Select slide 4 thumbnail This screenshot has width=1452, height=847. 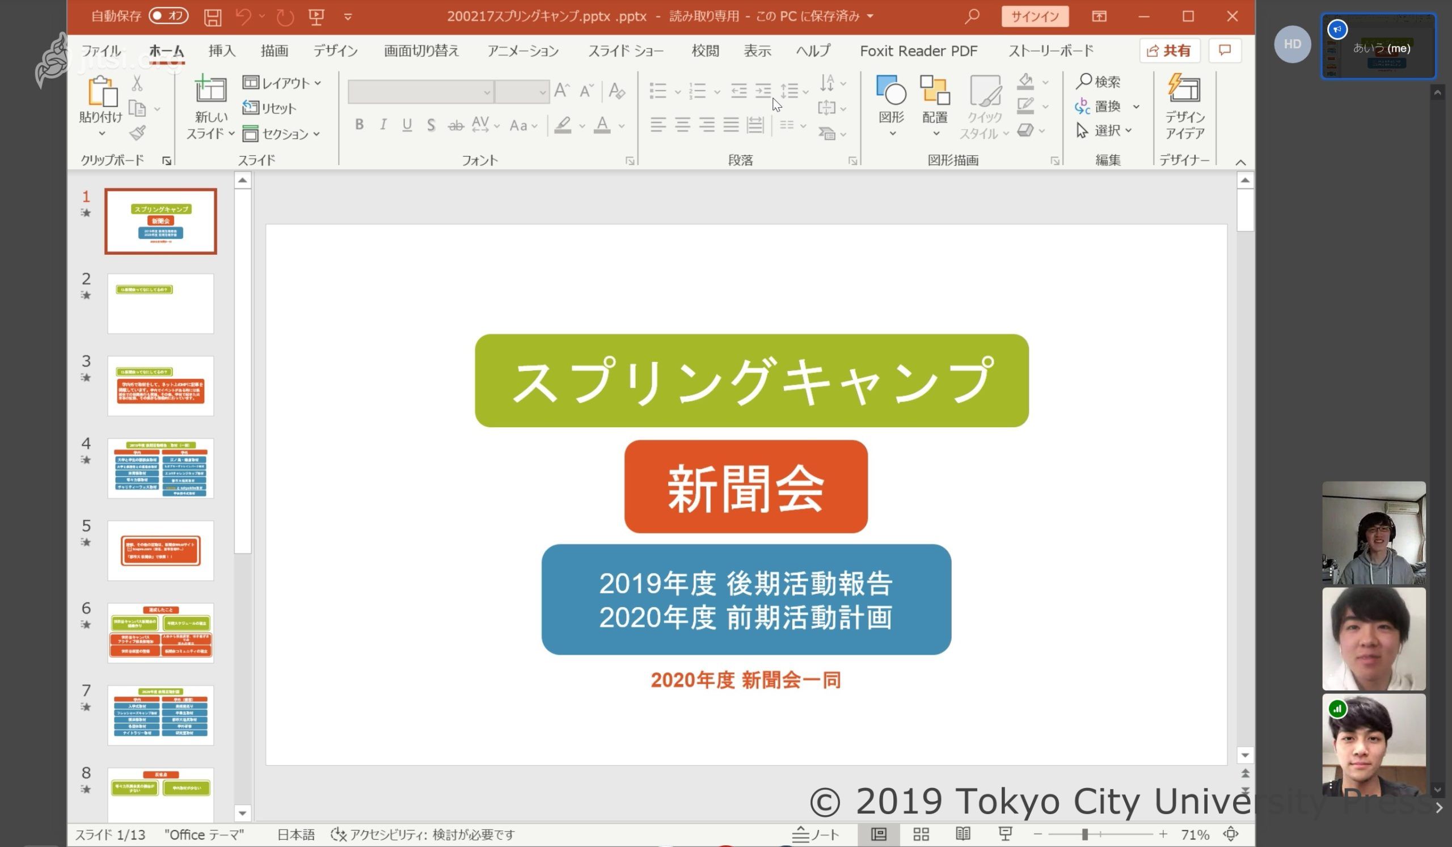[x=161, y=469]
